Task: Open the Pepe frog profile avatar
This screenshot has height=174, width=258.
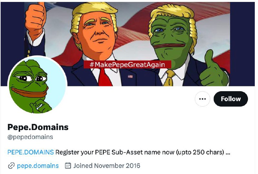Action: (x=37, y=85)
